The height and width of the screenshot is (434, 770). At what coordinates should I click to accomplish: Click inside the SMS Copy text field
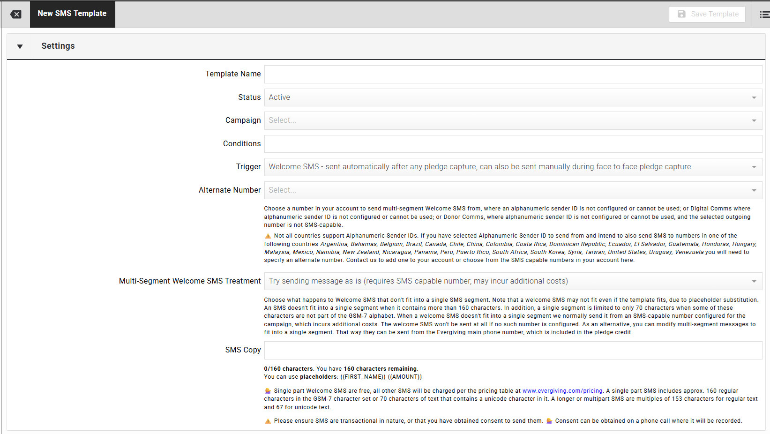[x=513, y=350]
